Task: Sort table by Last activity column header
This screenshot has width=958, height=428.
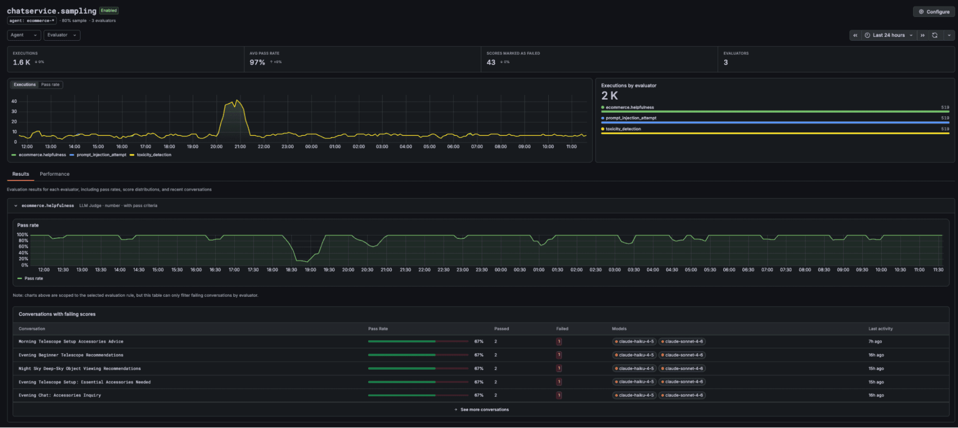Action: (881, 329)
